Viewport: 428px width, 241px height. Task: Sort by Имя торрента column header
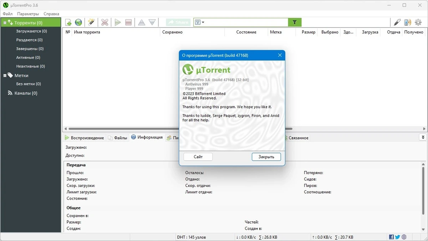116,32
